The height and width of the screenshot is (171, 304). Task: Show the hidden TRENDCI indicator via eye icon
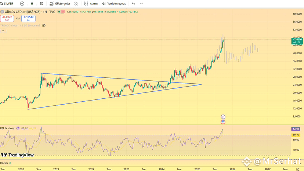pyautogui.click(x=44, y=25)
